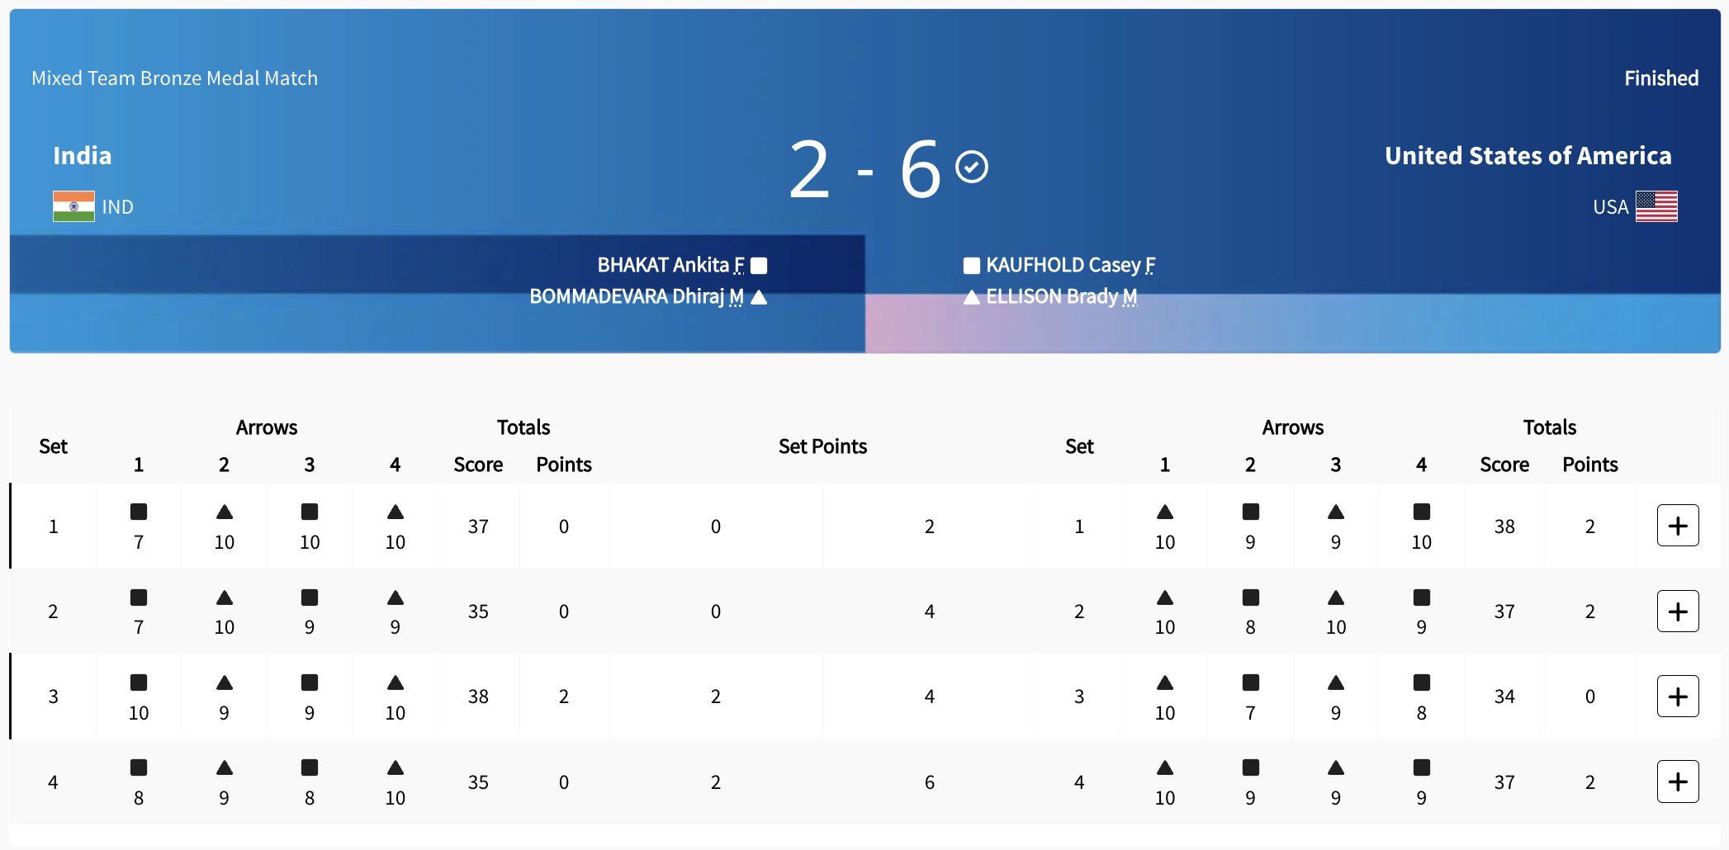Expand set 1 details with plus button
The width and height of the screenshot is (1729, 850).
1677,526
